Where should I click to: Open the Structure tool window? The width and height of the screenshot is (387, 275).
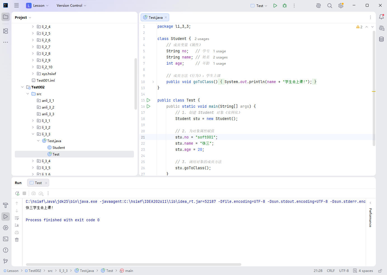[6, 31]
